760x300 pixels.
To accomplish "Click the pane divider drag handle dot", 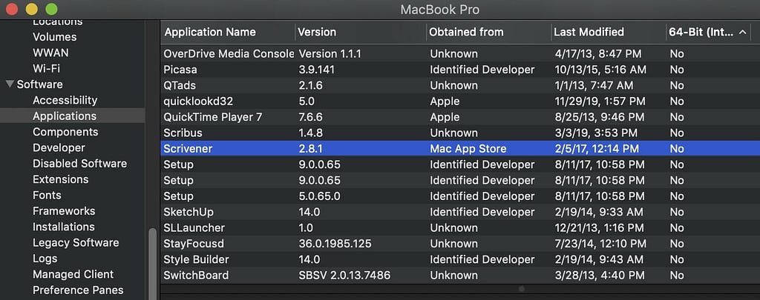I will pyautogui.click(x=522, y=289).
